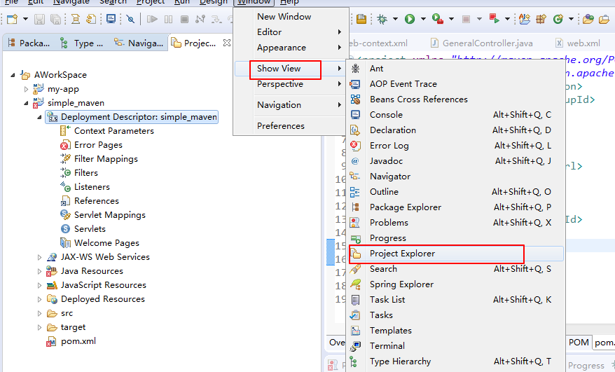Open Preferences from Window menu

coord(289,126)
